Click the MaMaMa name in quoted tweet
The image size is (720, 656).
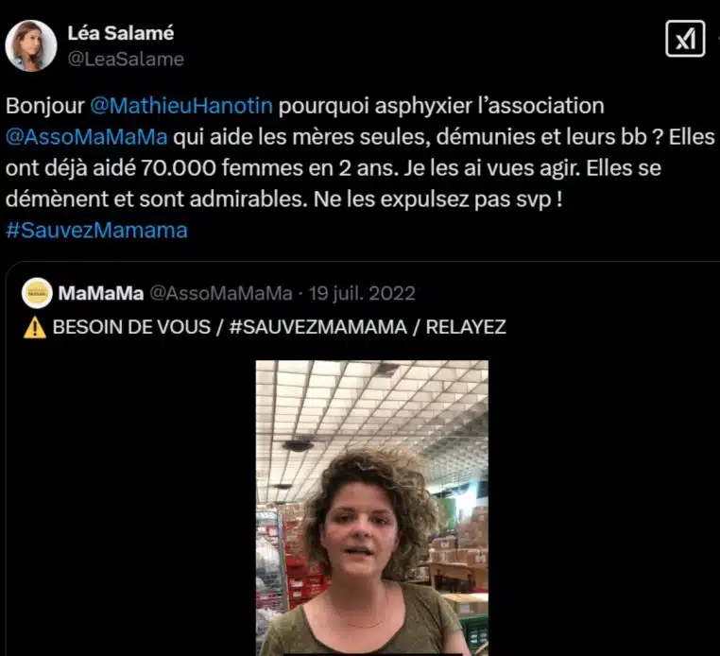pos(101,293)
